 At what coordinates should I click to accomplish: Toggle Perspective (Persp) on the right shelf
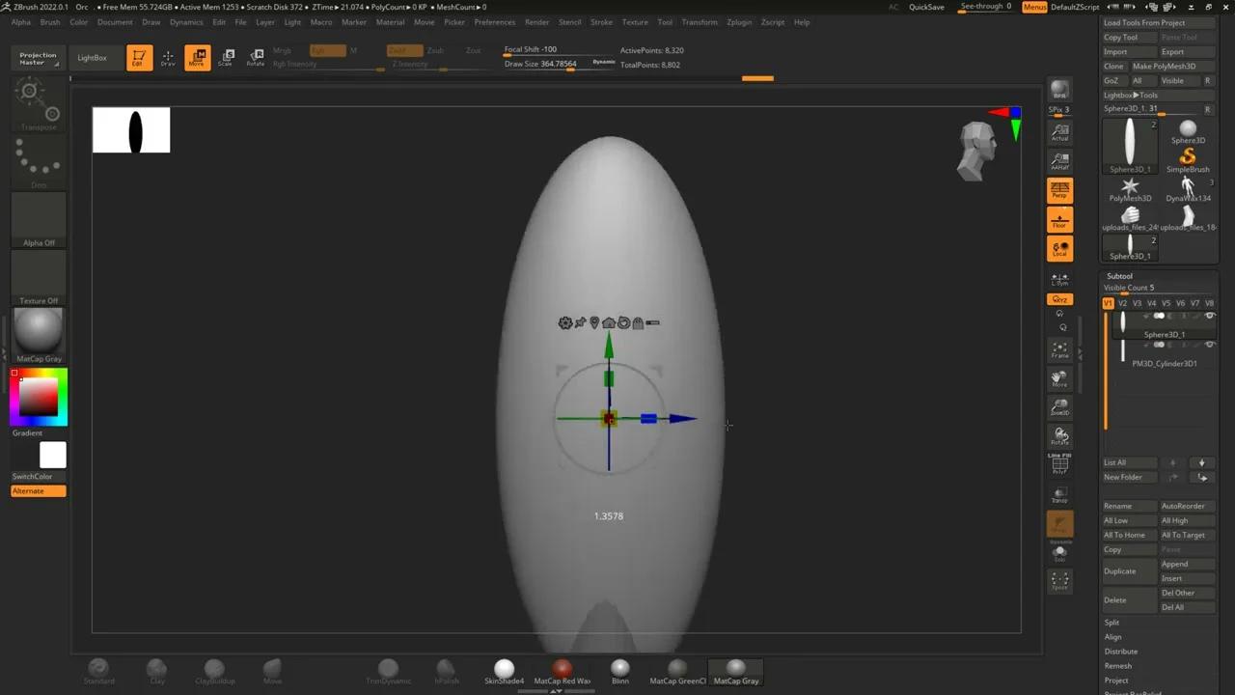point(1059,190)
